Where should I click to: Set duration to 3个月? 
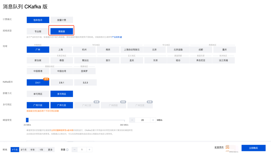click(24, 150)
